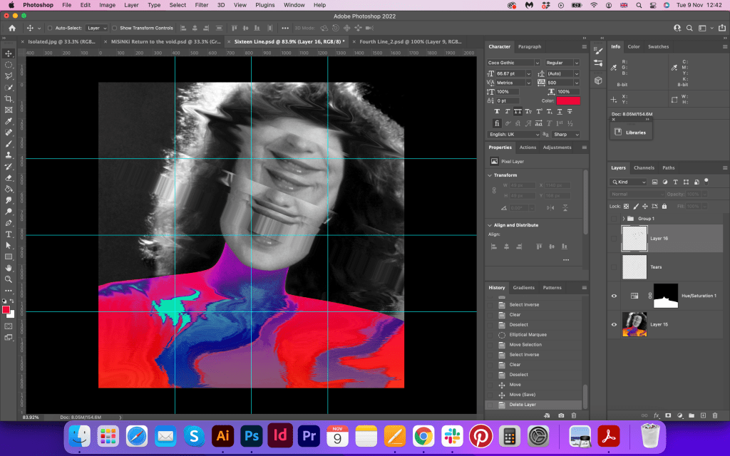Select the Crop tool
730x456 pixels.
coord(9,98)
